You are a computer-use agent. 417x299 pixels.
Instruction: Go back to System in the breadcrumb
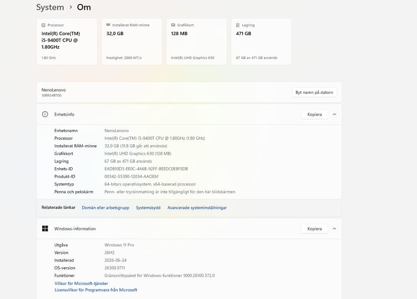(x=50, y=7)
